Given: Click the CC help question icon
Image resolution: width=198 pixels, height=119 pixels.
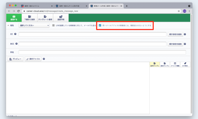Looking at the screenshot, I should [15, 34].
